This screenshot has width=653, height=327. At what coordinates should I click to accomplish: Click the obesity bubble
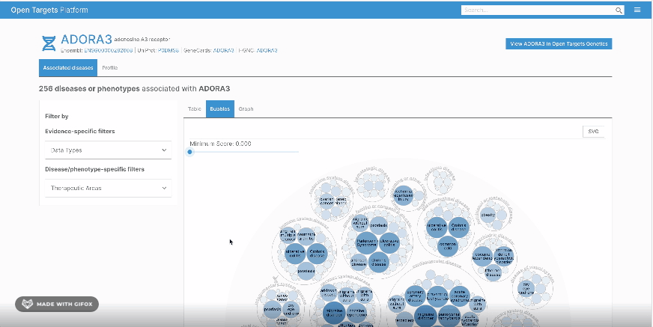(488, 215)
